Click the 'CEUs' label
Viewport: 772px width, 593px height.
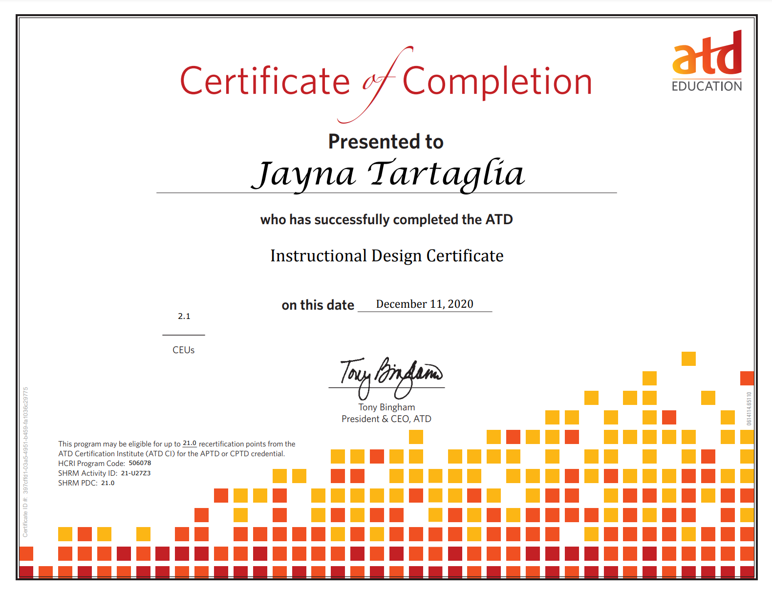pos(184,350)
